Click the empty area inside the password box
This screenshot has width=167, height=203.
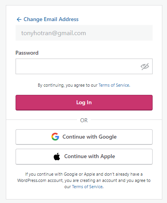coord(78,66)
